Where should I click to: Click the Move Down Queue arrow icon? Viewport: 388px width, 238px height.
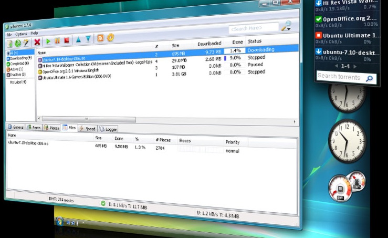tap(88, 39)
